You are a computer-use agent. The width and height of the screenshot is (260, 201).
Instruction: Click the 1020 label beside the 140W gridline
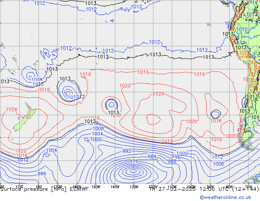[125, 86]
